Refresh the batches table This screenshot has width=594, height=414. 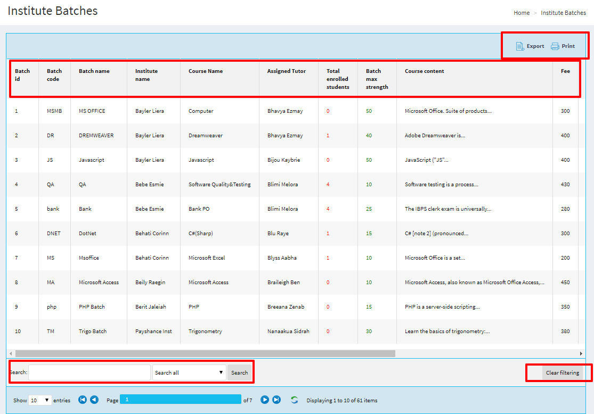tap(294, 400)
